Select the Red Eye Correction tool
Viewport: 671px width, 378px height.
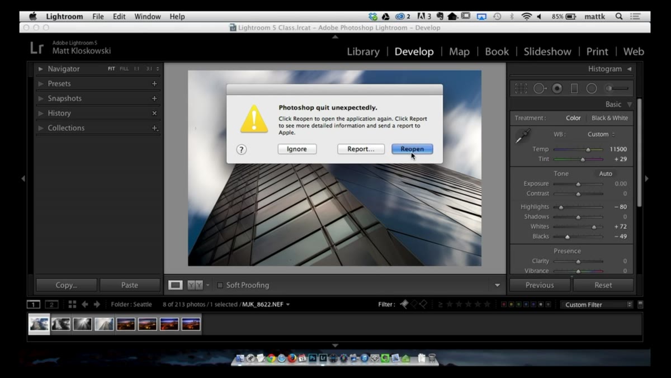[x=557, y=88]
